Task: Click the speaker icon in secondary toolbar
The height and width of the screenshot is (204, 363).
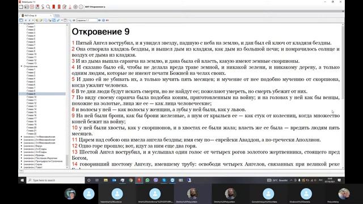Action: [x=107, y=20]
